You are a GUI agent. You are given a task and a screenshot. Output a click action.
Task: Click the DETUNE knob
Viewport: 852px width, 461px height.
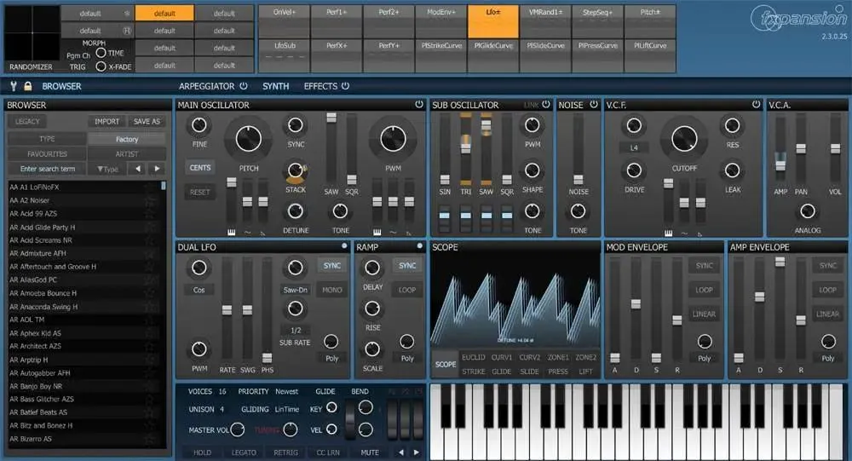tap(295, 211)
